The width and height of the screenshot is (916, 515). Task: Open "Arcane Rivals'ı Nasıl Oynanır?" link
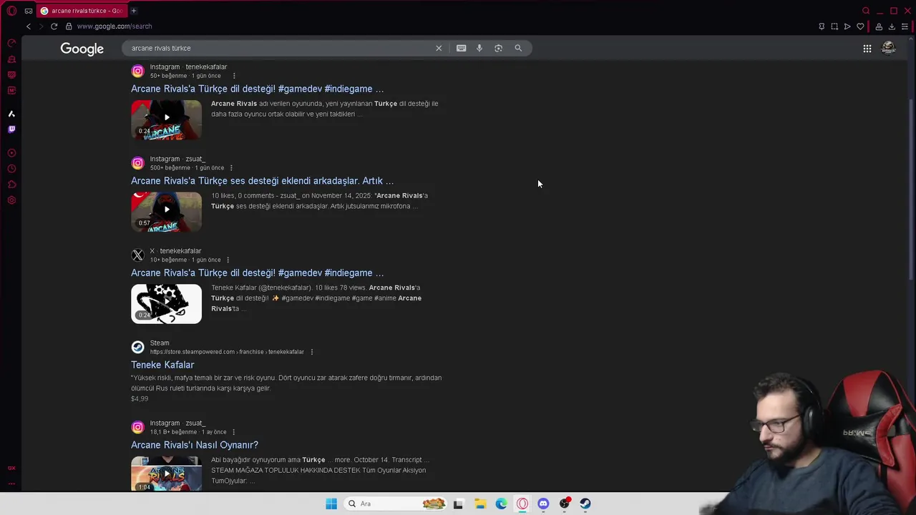pyautogui.click(x=195, y=445)
